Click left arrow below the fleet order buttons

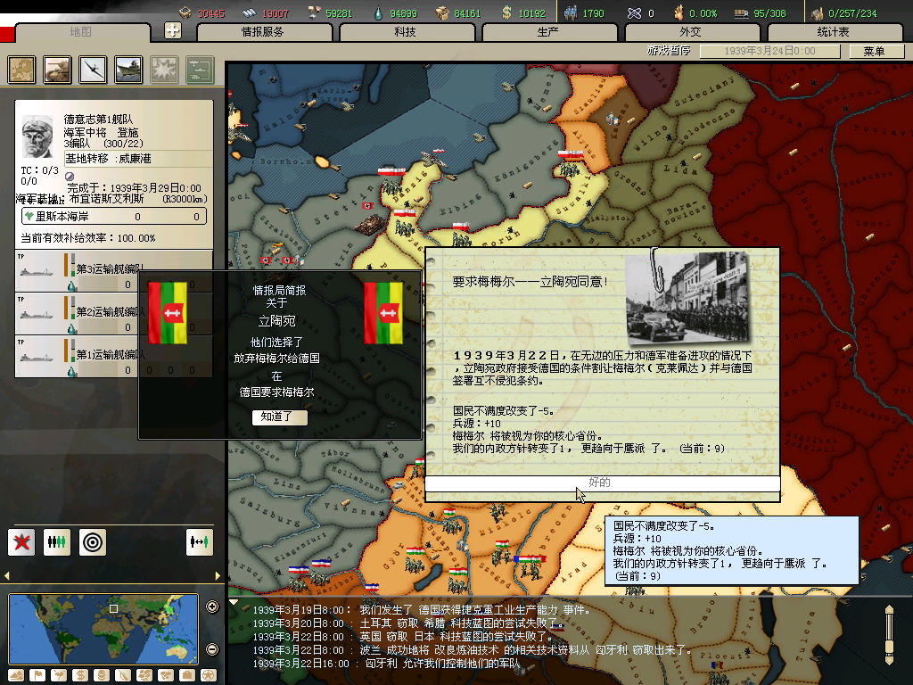[7, 575]
